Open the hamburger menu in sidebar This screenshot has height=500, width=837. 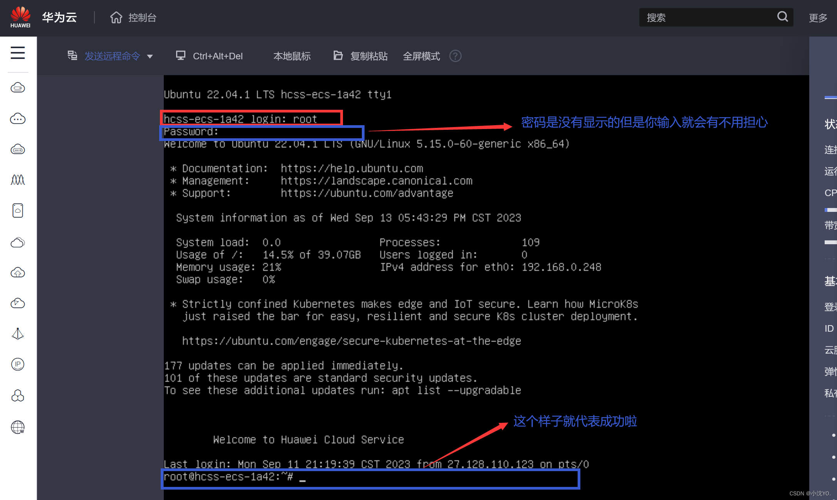coord(18,52)
